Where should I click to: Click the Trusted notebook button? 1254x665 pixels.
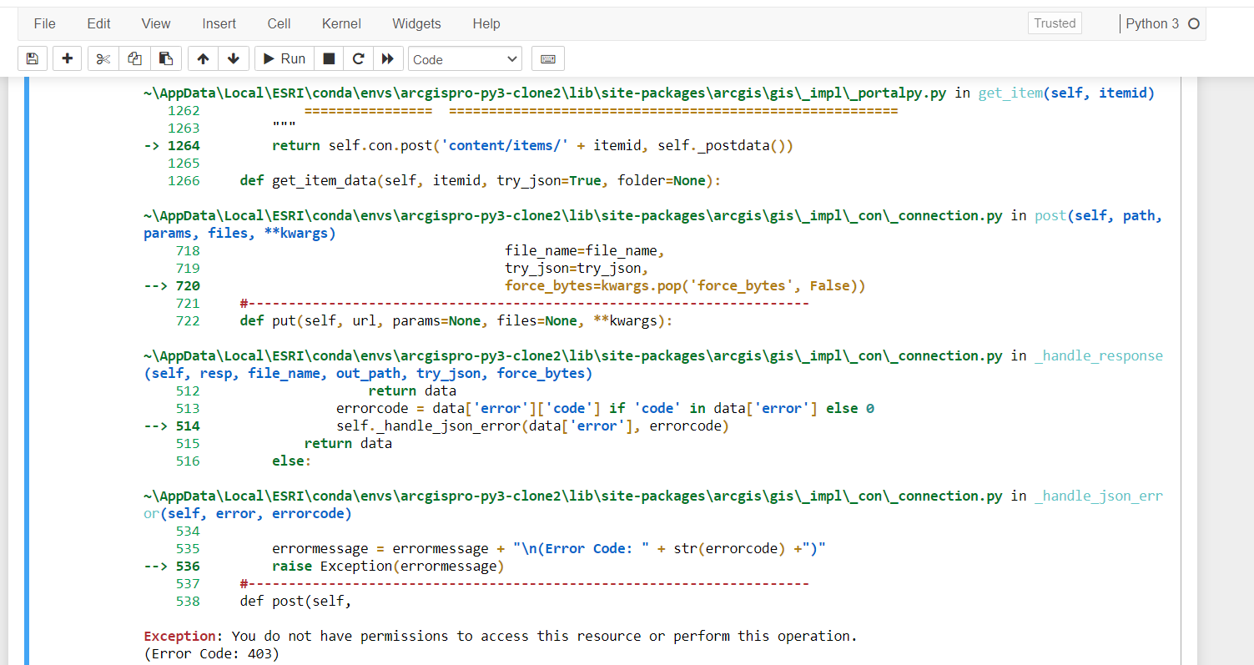1055,23
